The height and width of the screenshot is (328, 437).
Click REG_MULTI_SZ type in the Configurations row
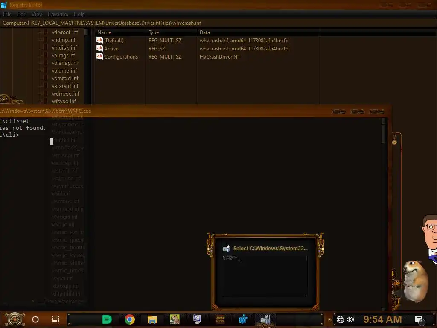pyautogui.click(x=165, y=57)
